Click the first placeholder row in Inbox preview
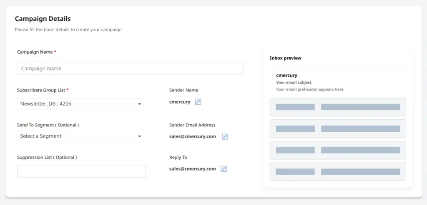The height and width of the screenshot is (205, 427). tap(338, 107)
